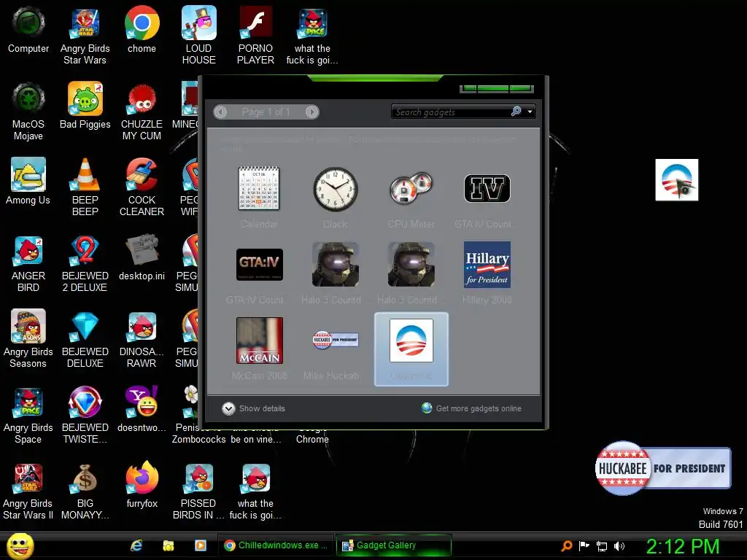
Task: Switch to Chilledwindows.exe taskbar button
Action: [x=276, y=545]
